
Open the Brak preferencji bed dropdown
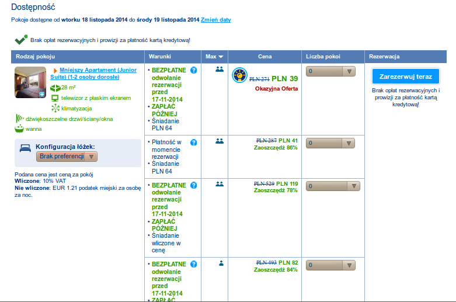(67, 157)
